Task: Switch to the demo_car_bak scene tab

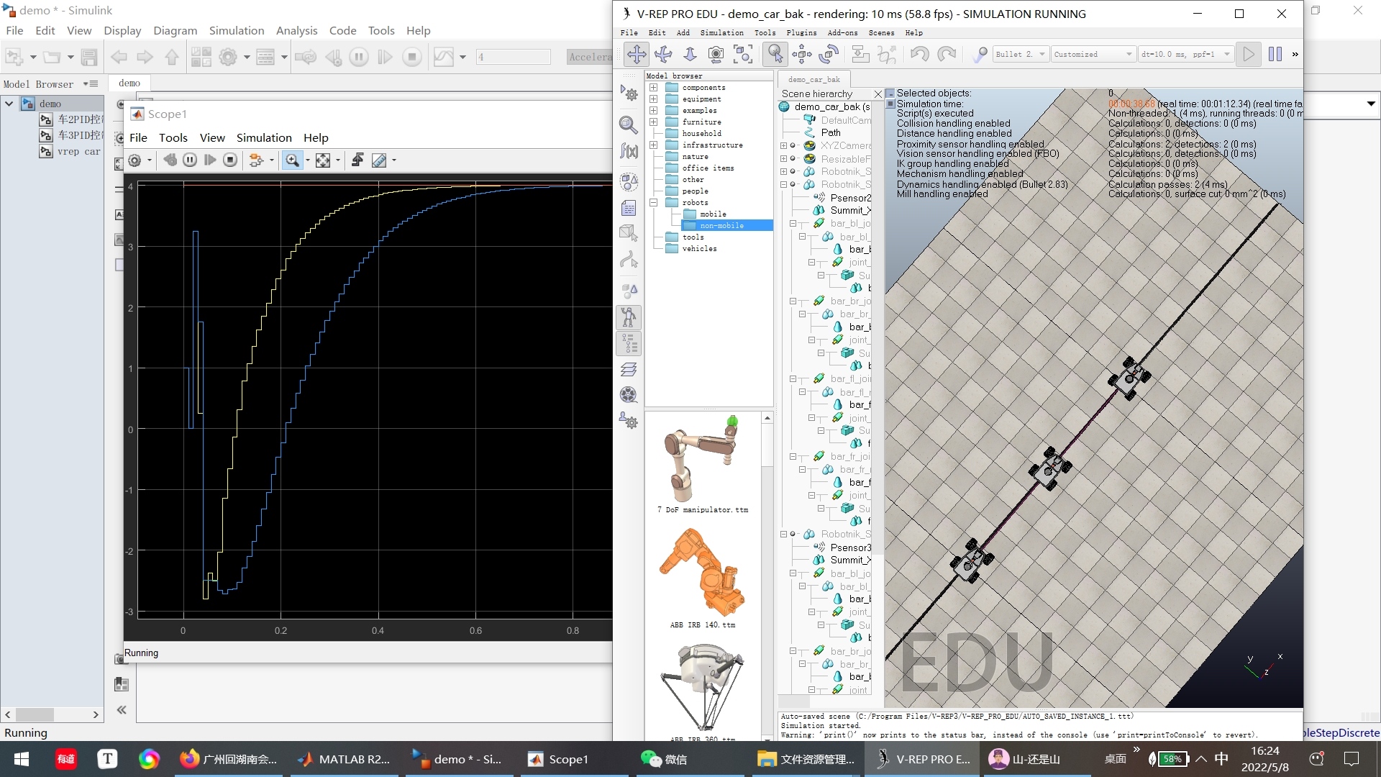Action: pos(813,79)
